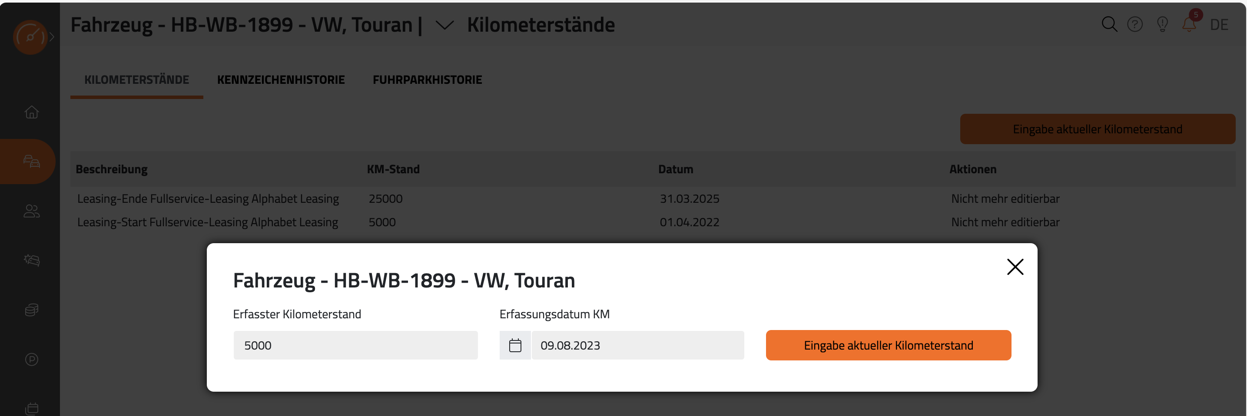The image size is (1247, 416).
Task: Click the date field showing 09.08.2023
Action: click(x=637, y=345)
